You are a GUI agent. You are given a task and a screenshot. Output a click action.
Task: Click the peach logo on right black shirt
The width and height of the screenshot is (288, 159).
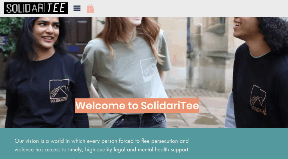point(259,100)
